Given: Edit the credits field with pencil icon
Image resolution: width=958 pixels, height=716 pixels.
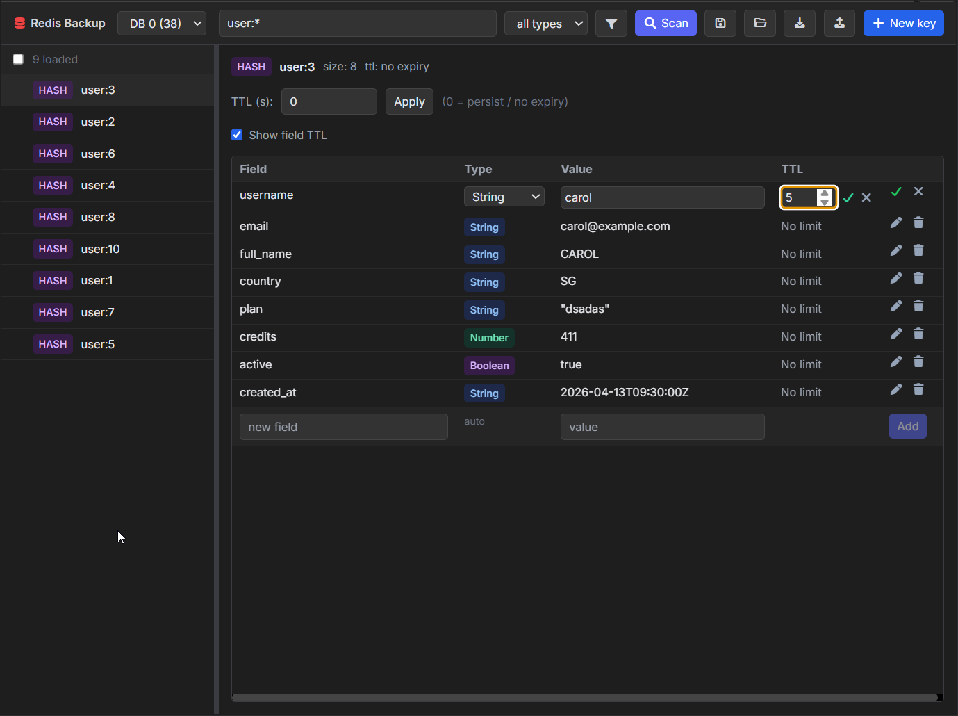Looking at the screenshot, I should point(896,334).
